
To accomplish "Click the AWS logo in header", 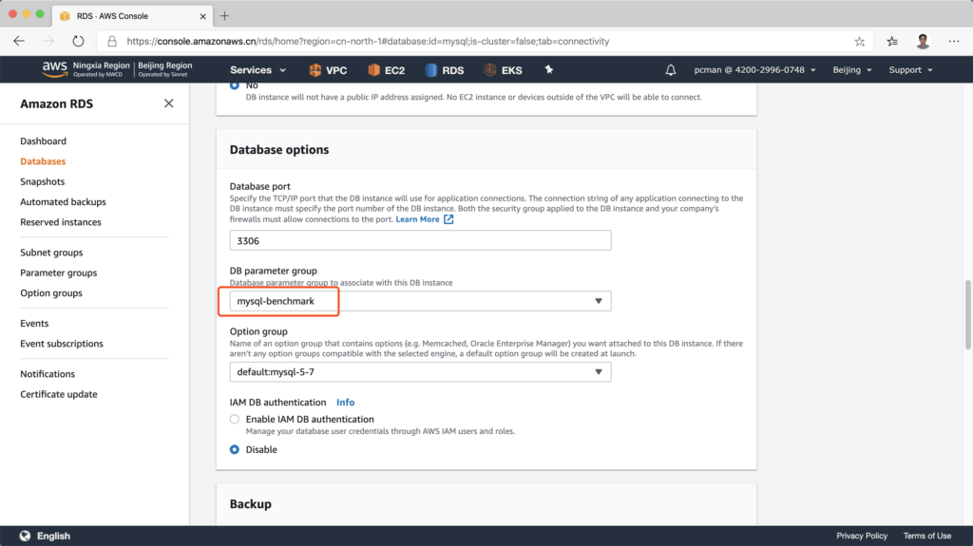I will click(x=54, y=69).
